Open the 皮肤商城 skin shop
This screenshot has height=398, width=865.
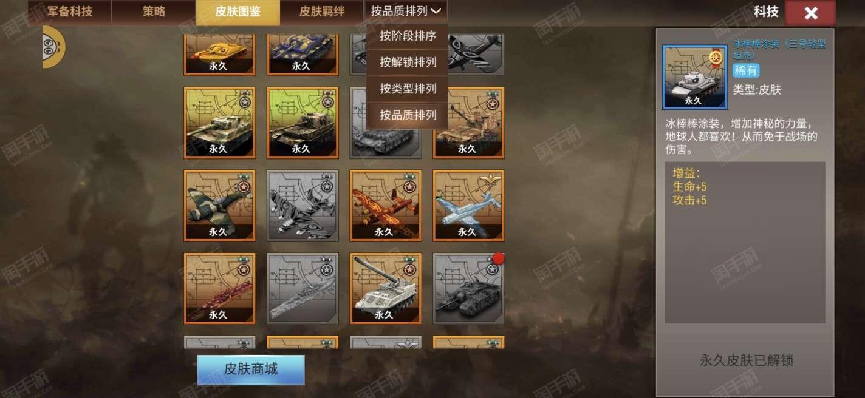pyautogui.click(x=251, y=369)
